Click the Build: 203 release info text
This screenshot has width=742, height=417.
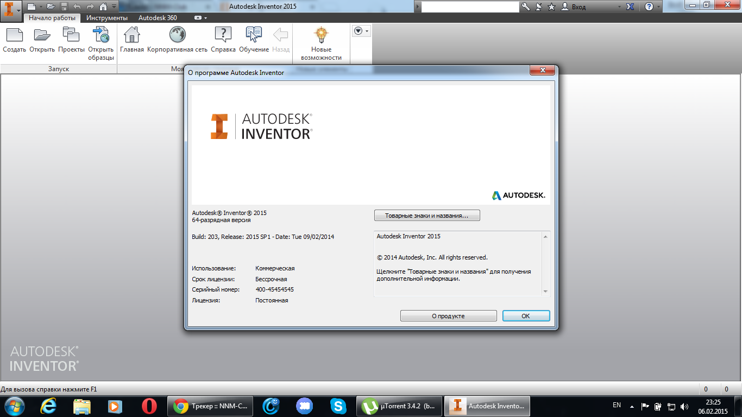coord(263,237)
